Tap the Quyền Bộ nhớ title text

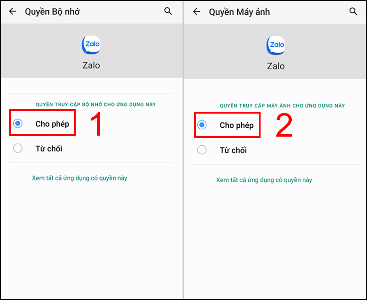point(53,11)
